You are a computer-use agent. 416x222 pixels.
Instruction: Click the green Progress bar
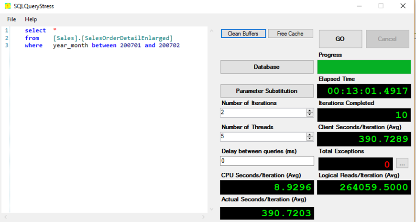364,67
